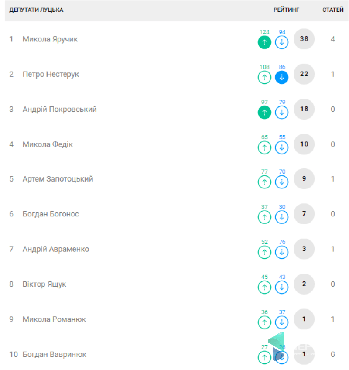The width and height of the screenshot is (349, 370).
Task: Downvote Микола Романюк
Action: click(x=282, y=322)
